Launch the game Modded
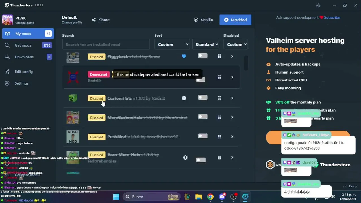 pos(235,20)
